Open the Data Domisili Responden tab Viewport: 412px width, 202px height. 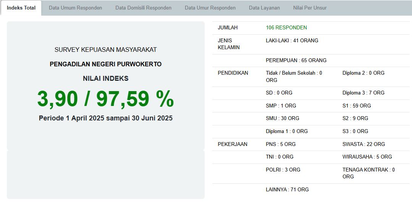tap(143, 8)
